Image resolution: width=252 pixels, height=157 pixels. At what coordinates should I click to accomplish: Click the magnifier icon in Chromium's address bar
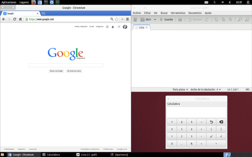(112, 19)
